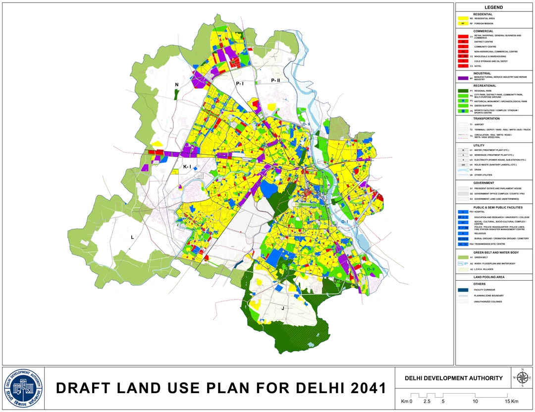Click the Delhi Development Authority title bar
Screen dimensions: 535x412
click(452, 378)
